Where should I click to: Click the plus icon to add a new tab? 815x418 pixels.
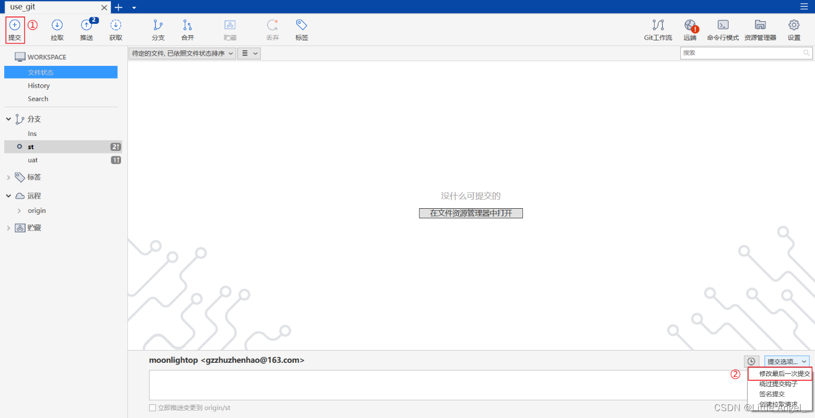[x=118, y=7]
